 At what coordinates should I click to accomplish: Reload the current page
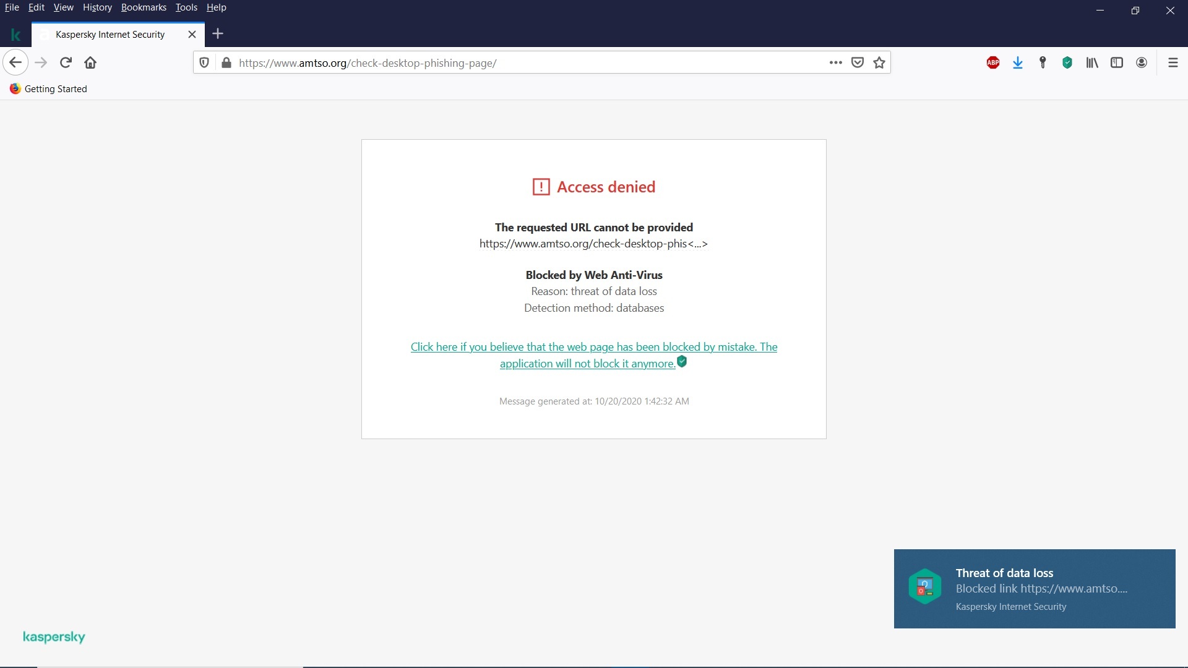(x=66, y=62)
